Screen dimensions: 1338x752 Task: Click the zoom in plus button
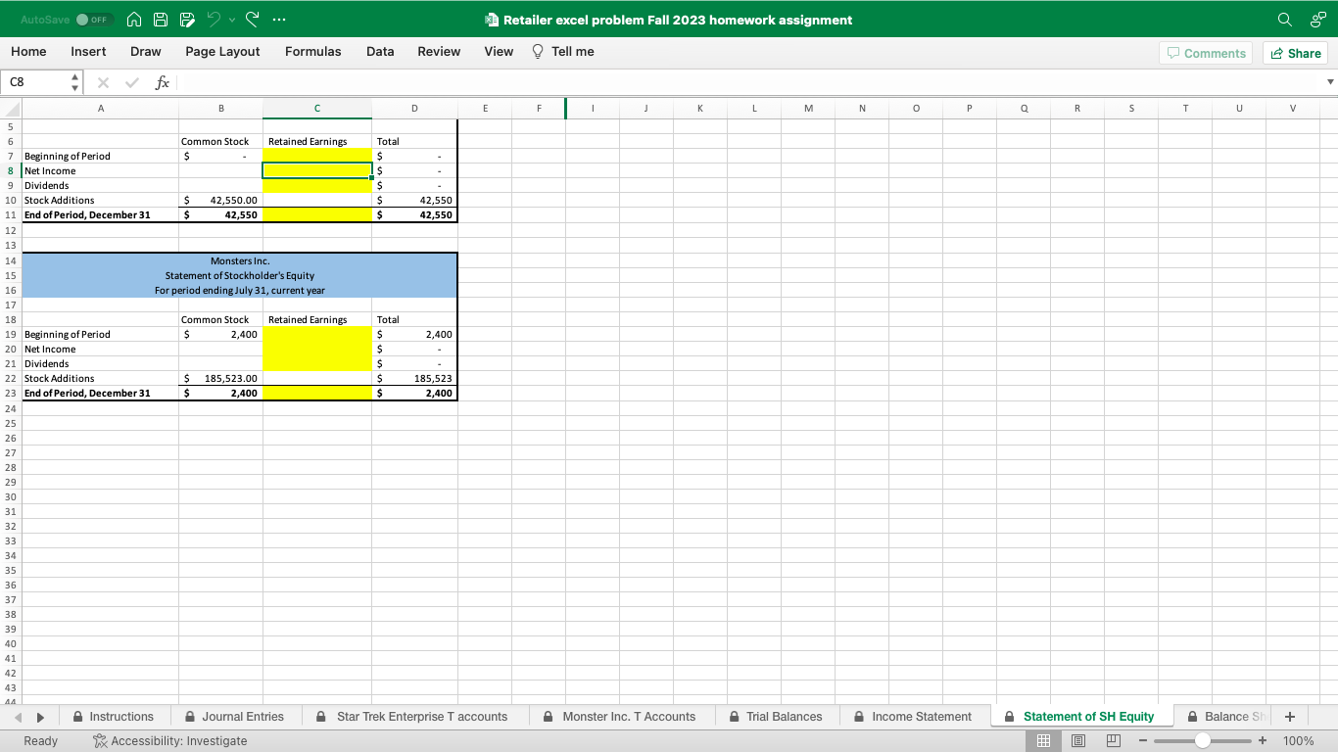1263,741
